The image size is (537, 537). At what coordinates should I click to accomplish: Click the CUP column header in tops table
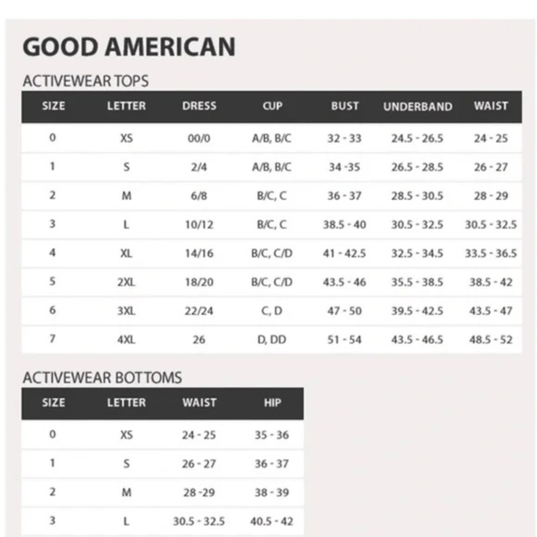pos(272,106)
